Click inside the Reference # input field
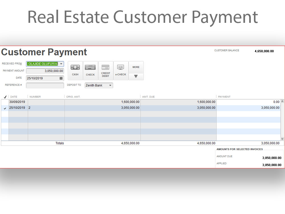285x214 pixels. pos(45,85)
